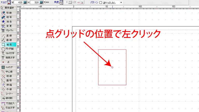Open the size dropdown arrow before mm

[x=44, y=2]
